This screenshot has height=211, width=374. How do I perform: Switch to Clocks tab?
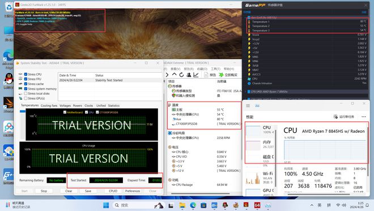pos(89,106)
